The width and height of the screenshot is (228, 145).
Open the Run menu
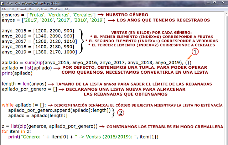tap(32, 9)
